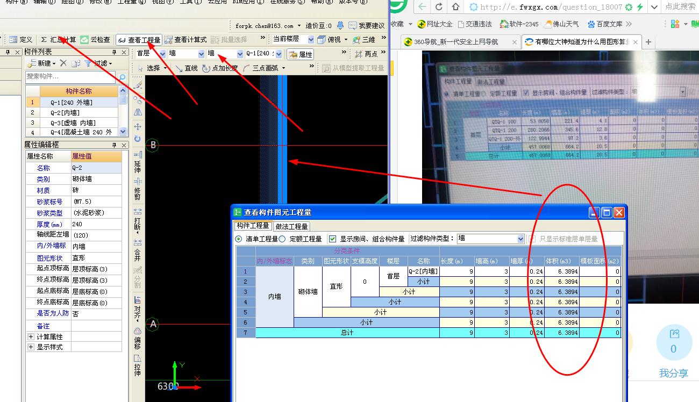
Task: Open the 定义 (Define) tool
Action: 21,40
